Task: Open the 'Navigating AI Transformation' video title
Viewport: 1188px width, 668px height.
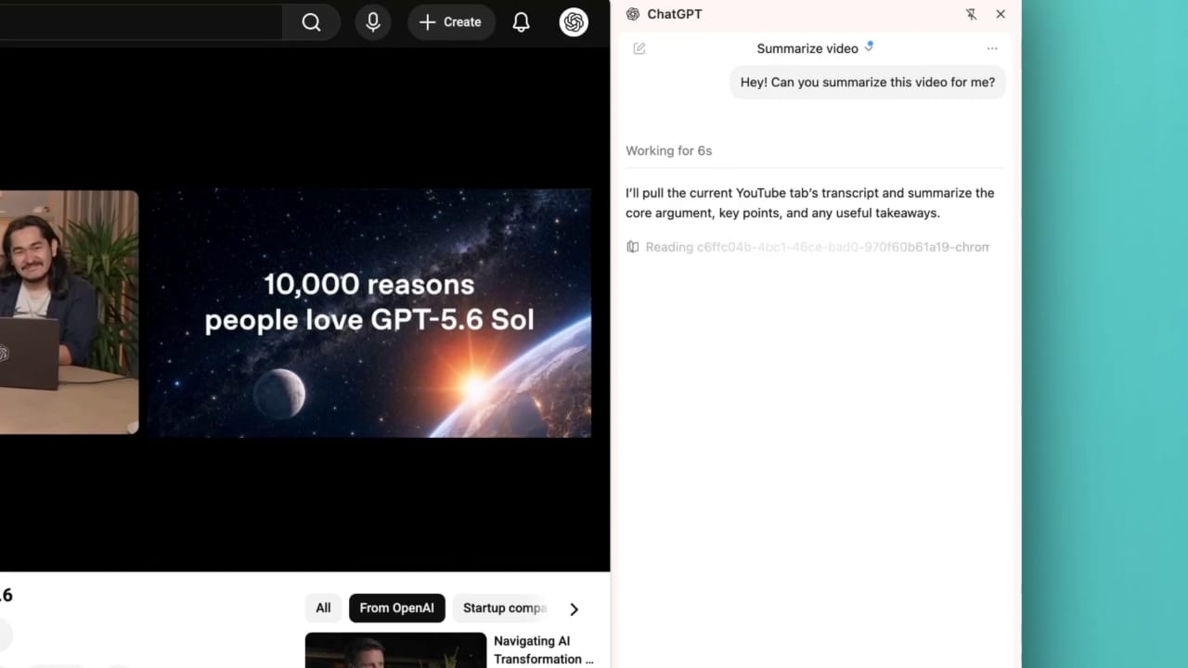Action: click(544, 650)
